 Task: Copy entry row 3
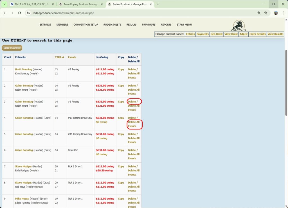click(121, 102)
